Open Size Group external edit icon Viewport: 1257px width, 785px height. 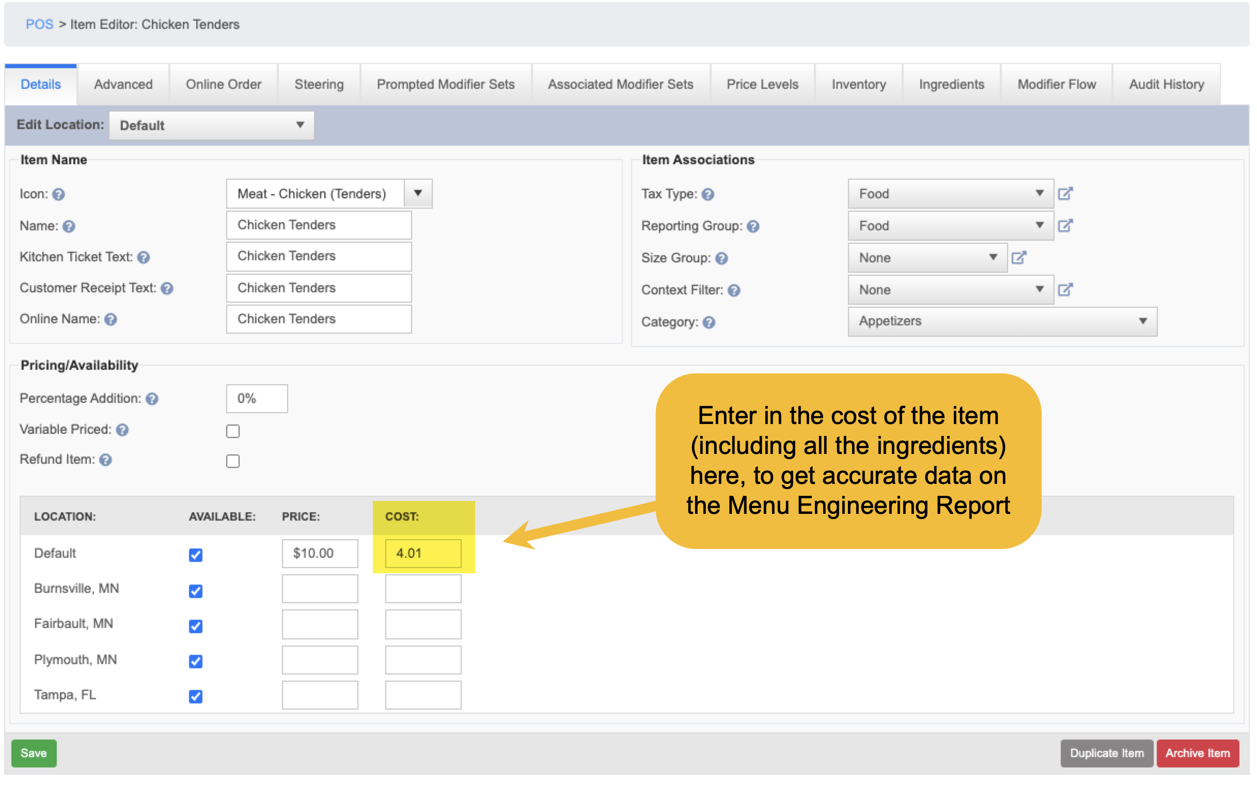[1019, 258]
